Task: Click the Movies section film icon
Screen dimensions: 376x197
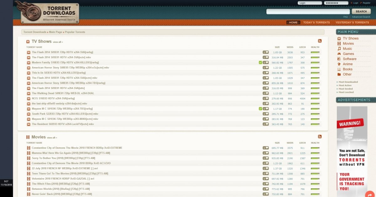Action: point(28,137)
